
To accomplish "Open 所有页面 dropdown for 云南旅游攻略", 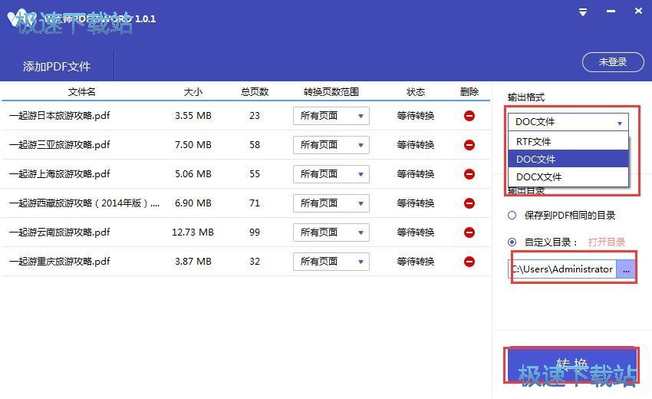I will pyautogui.click(x=331, y=232).
